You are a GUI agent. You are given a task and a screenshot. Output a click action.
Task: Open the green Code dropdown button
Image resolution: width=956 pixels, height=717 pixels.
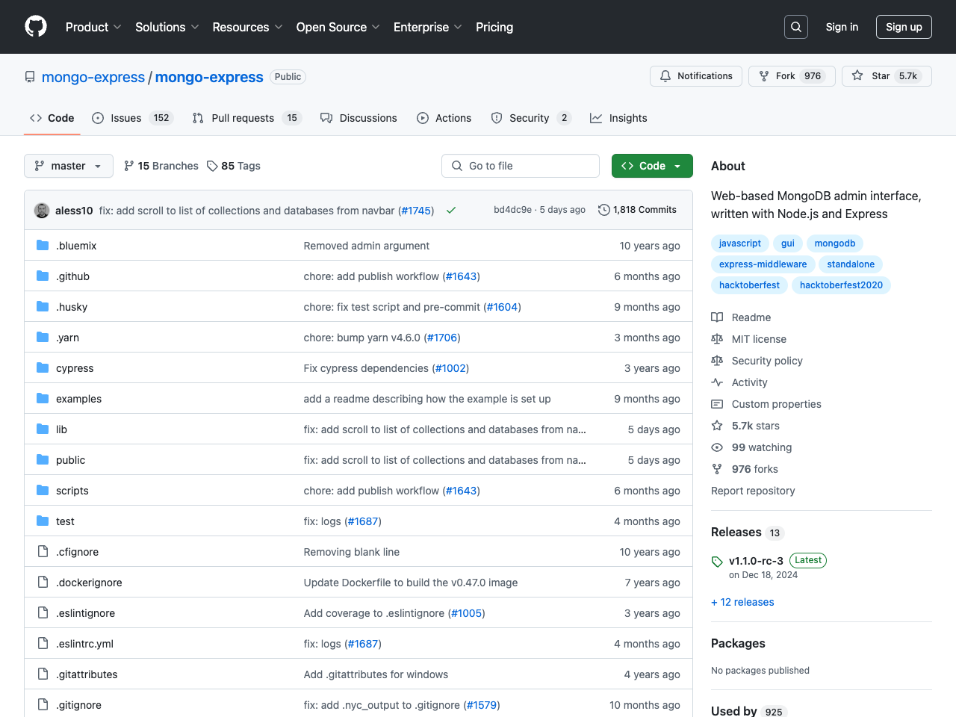(652, 166)
